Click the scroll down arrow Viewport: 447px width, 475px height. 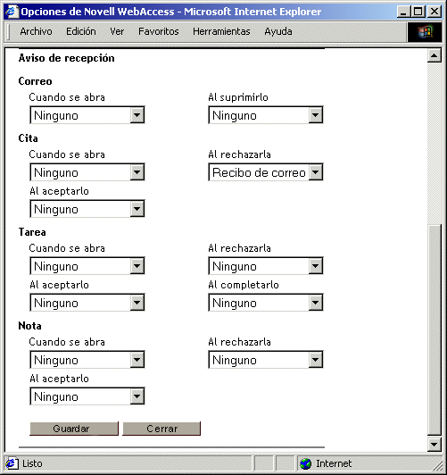point(435,445)
